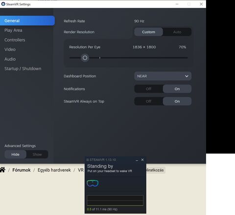Click the home icon in forum breadcrumb
Image resolution: width=235 pixels, height=215 pixels.
tap(3, 170)
